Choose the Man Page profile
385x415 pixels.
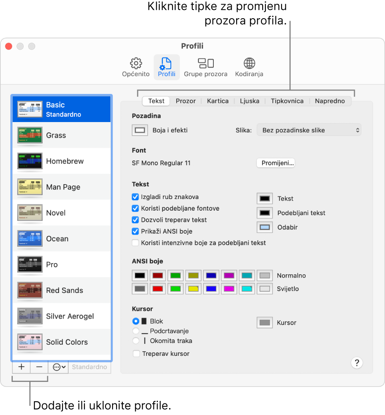[x=62, y=187]
